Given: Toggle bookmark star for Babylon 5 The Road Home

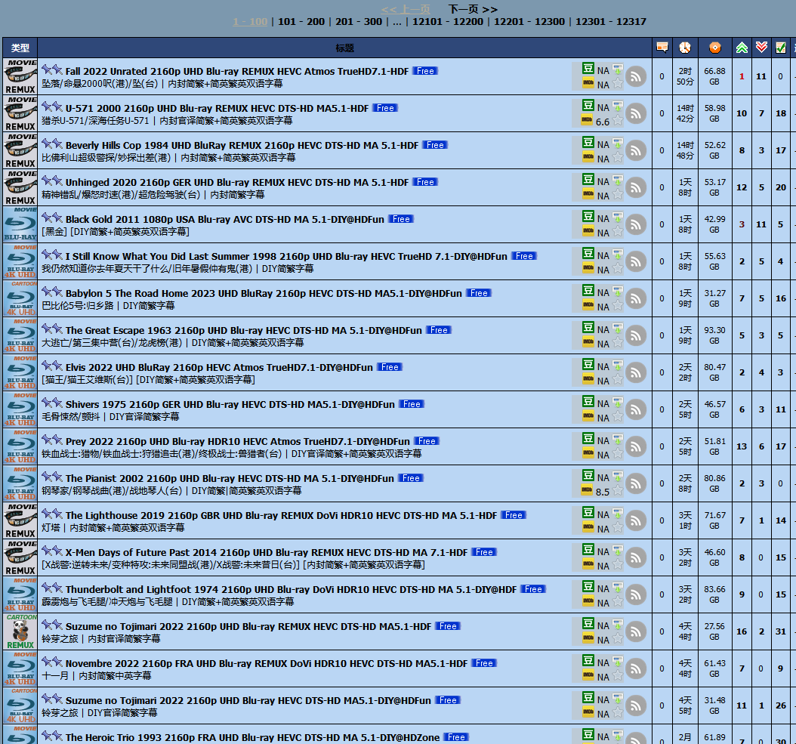Looking at the screenshot, I should [x=617, y=306].
